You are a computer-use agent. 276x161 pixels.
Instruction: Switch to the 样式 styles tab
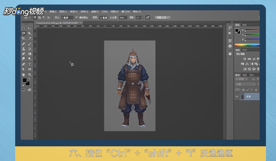tap(244, 50)
